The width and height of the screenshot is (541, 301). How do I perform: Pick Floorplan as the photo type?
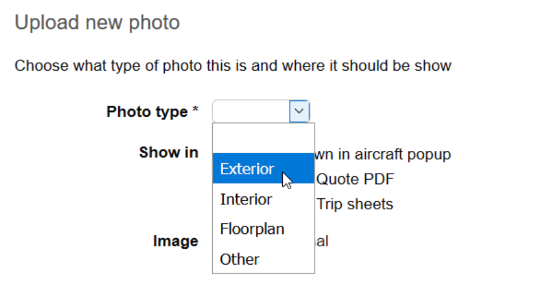pyautogui.click(x=264, y=229)
